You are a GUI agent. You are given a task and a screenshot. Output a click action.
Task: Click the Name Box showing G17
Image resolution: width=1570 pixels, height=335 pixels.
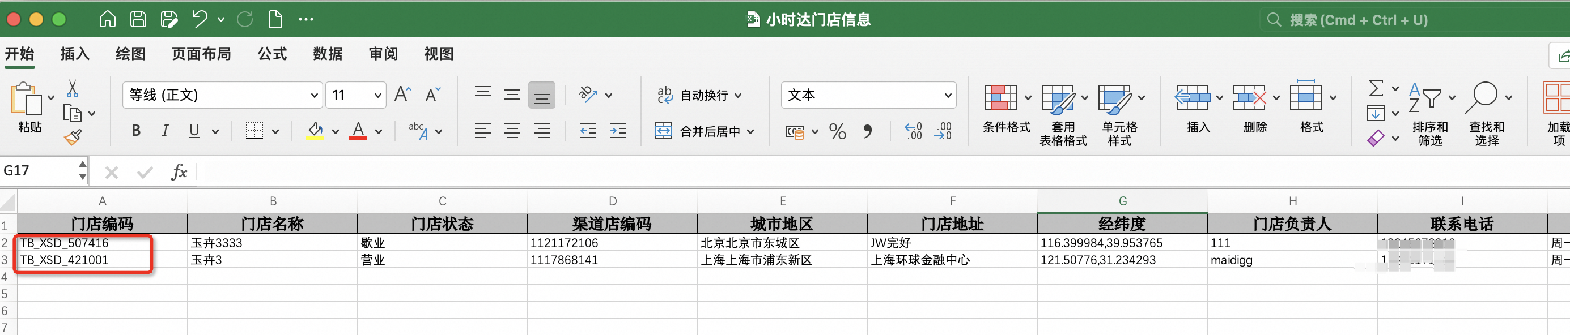point(39,171)
